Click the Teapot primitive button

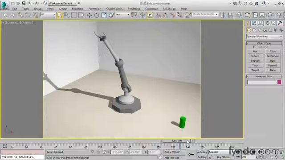click(255, 70)
